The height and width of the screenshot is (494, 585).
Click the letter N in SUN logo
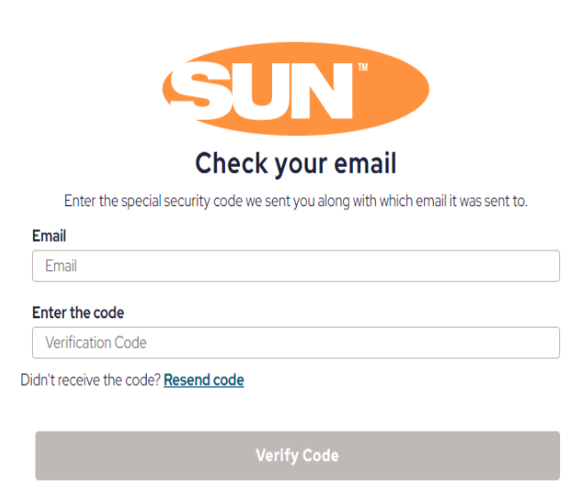pos(322,91)
